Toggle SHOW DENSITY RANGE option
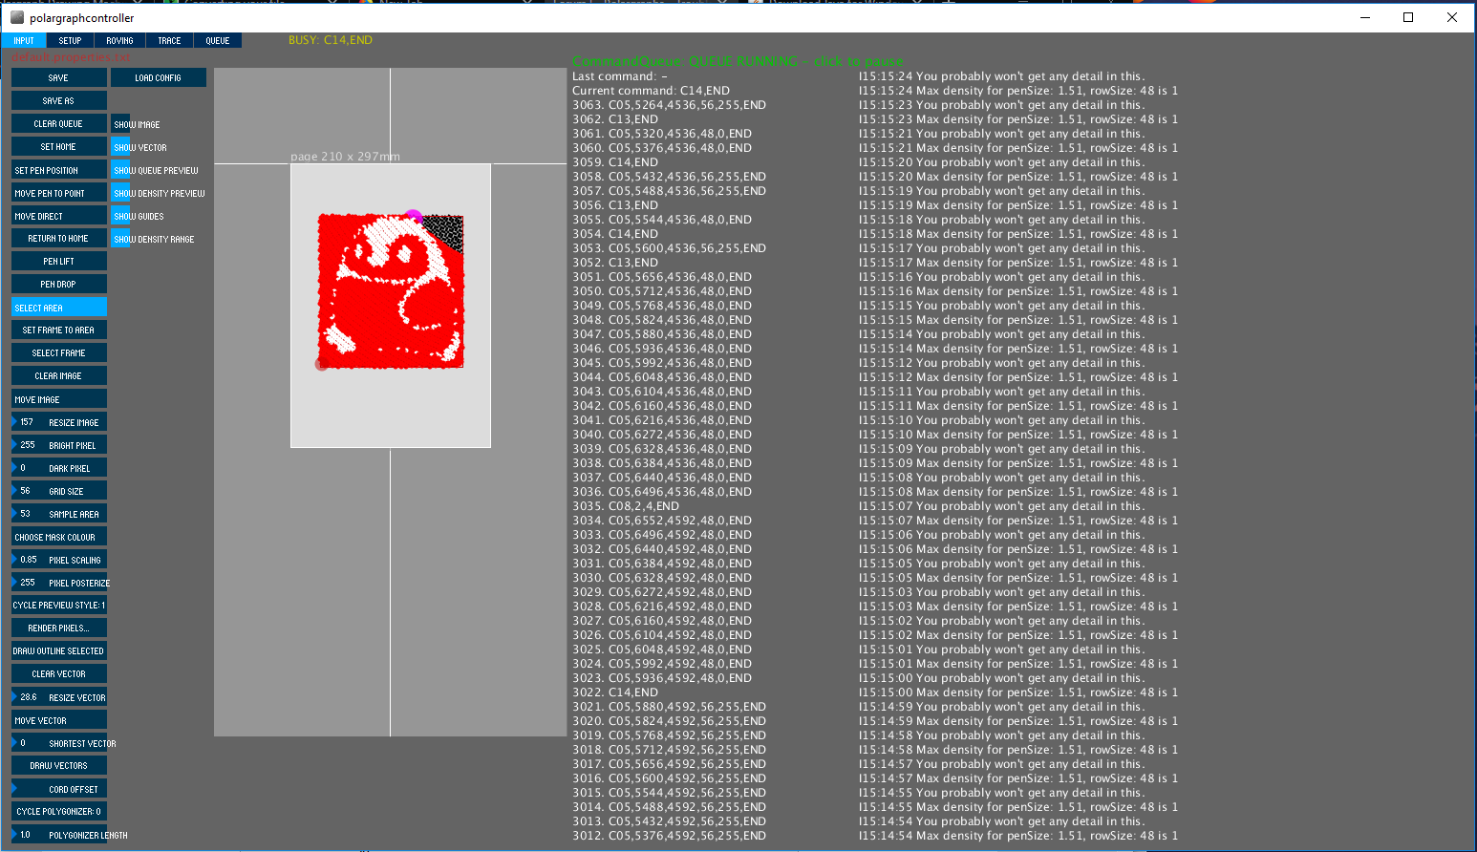Image resolution: width=1477 pixels, height=852 pixels. 120,239
